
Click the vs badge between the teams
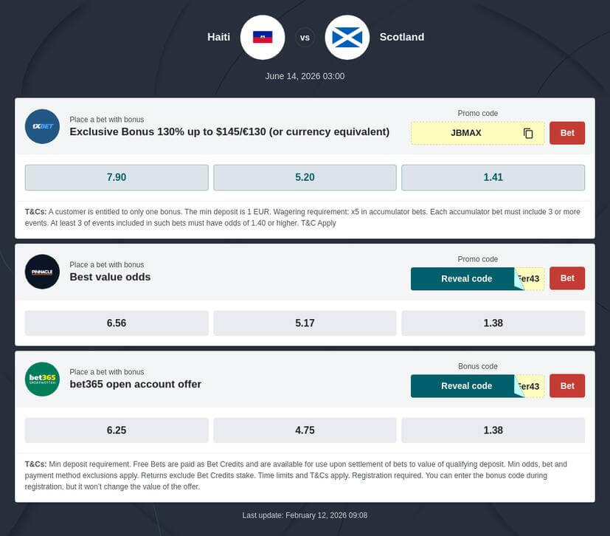pos(305,37)
